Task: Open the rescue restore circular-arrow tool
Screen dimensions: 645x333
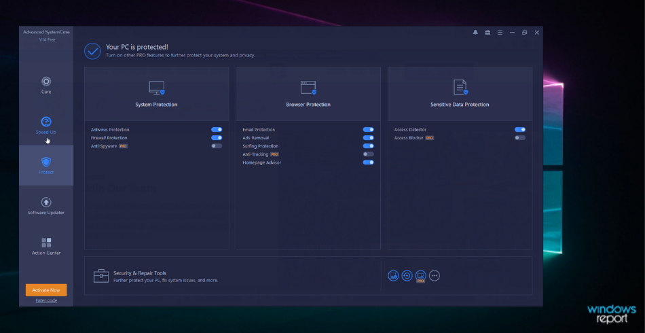Action: [407, 276]
